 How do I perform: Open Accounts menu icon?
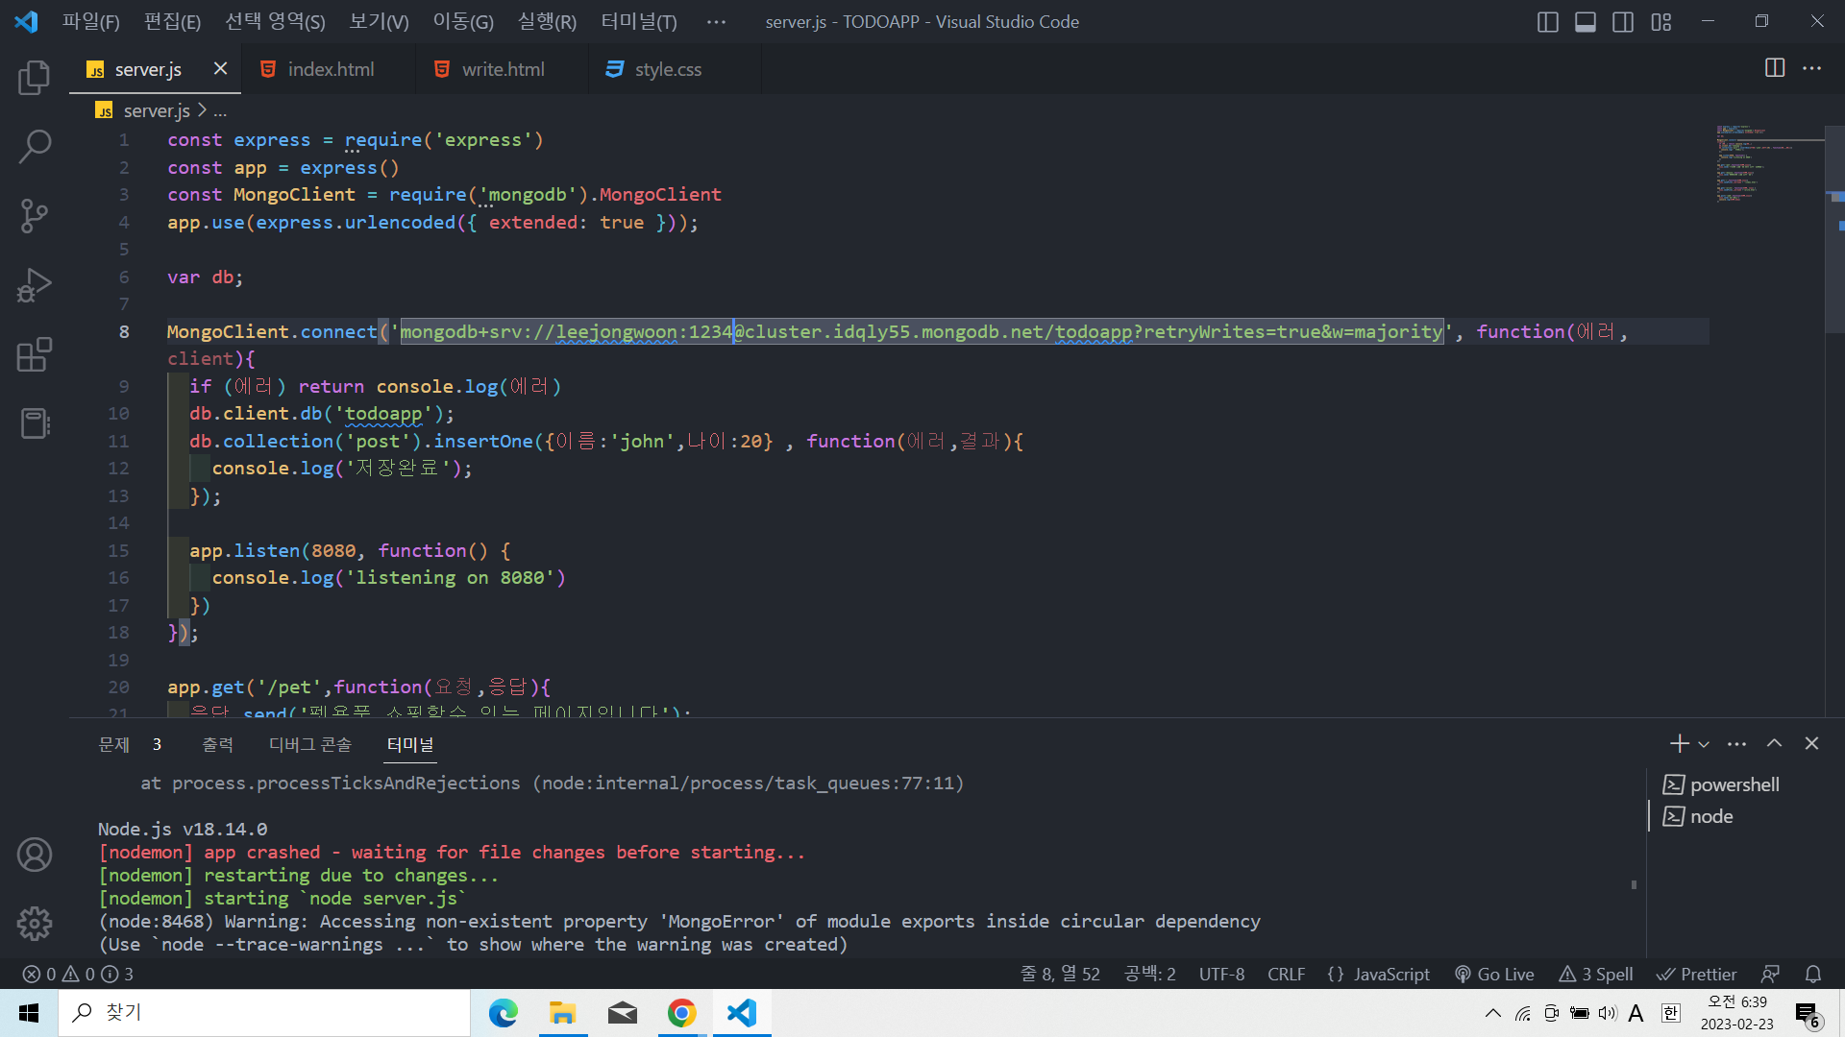click(x=35, y=855)
